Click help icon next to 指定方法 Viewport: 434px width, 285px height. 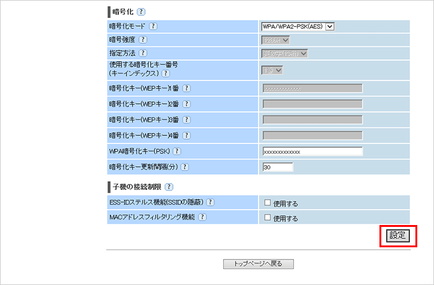pos(143,54)
